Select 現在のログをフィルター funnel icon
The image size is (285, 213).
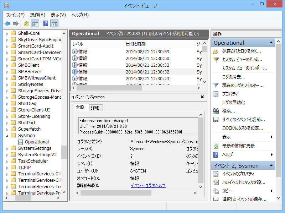[216, 85]
